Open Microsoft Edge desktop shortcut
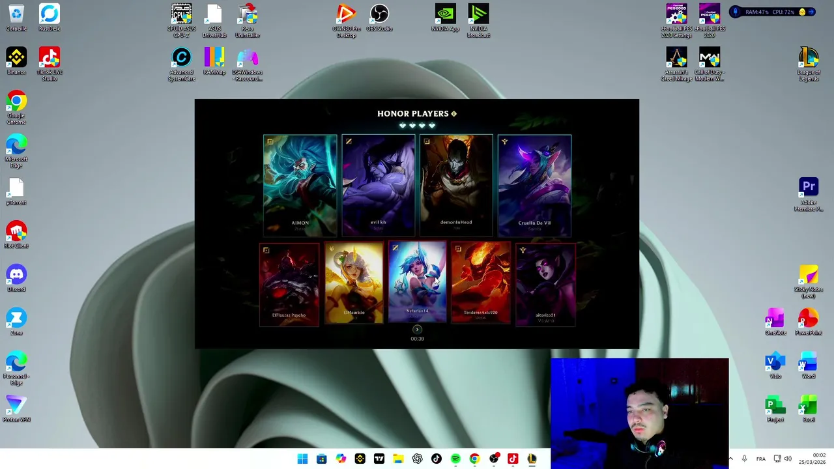 16,151
